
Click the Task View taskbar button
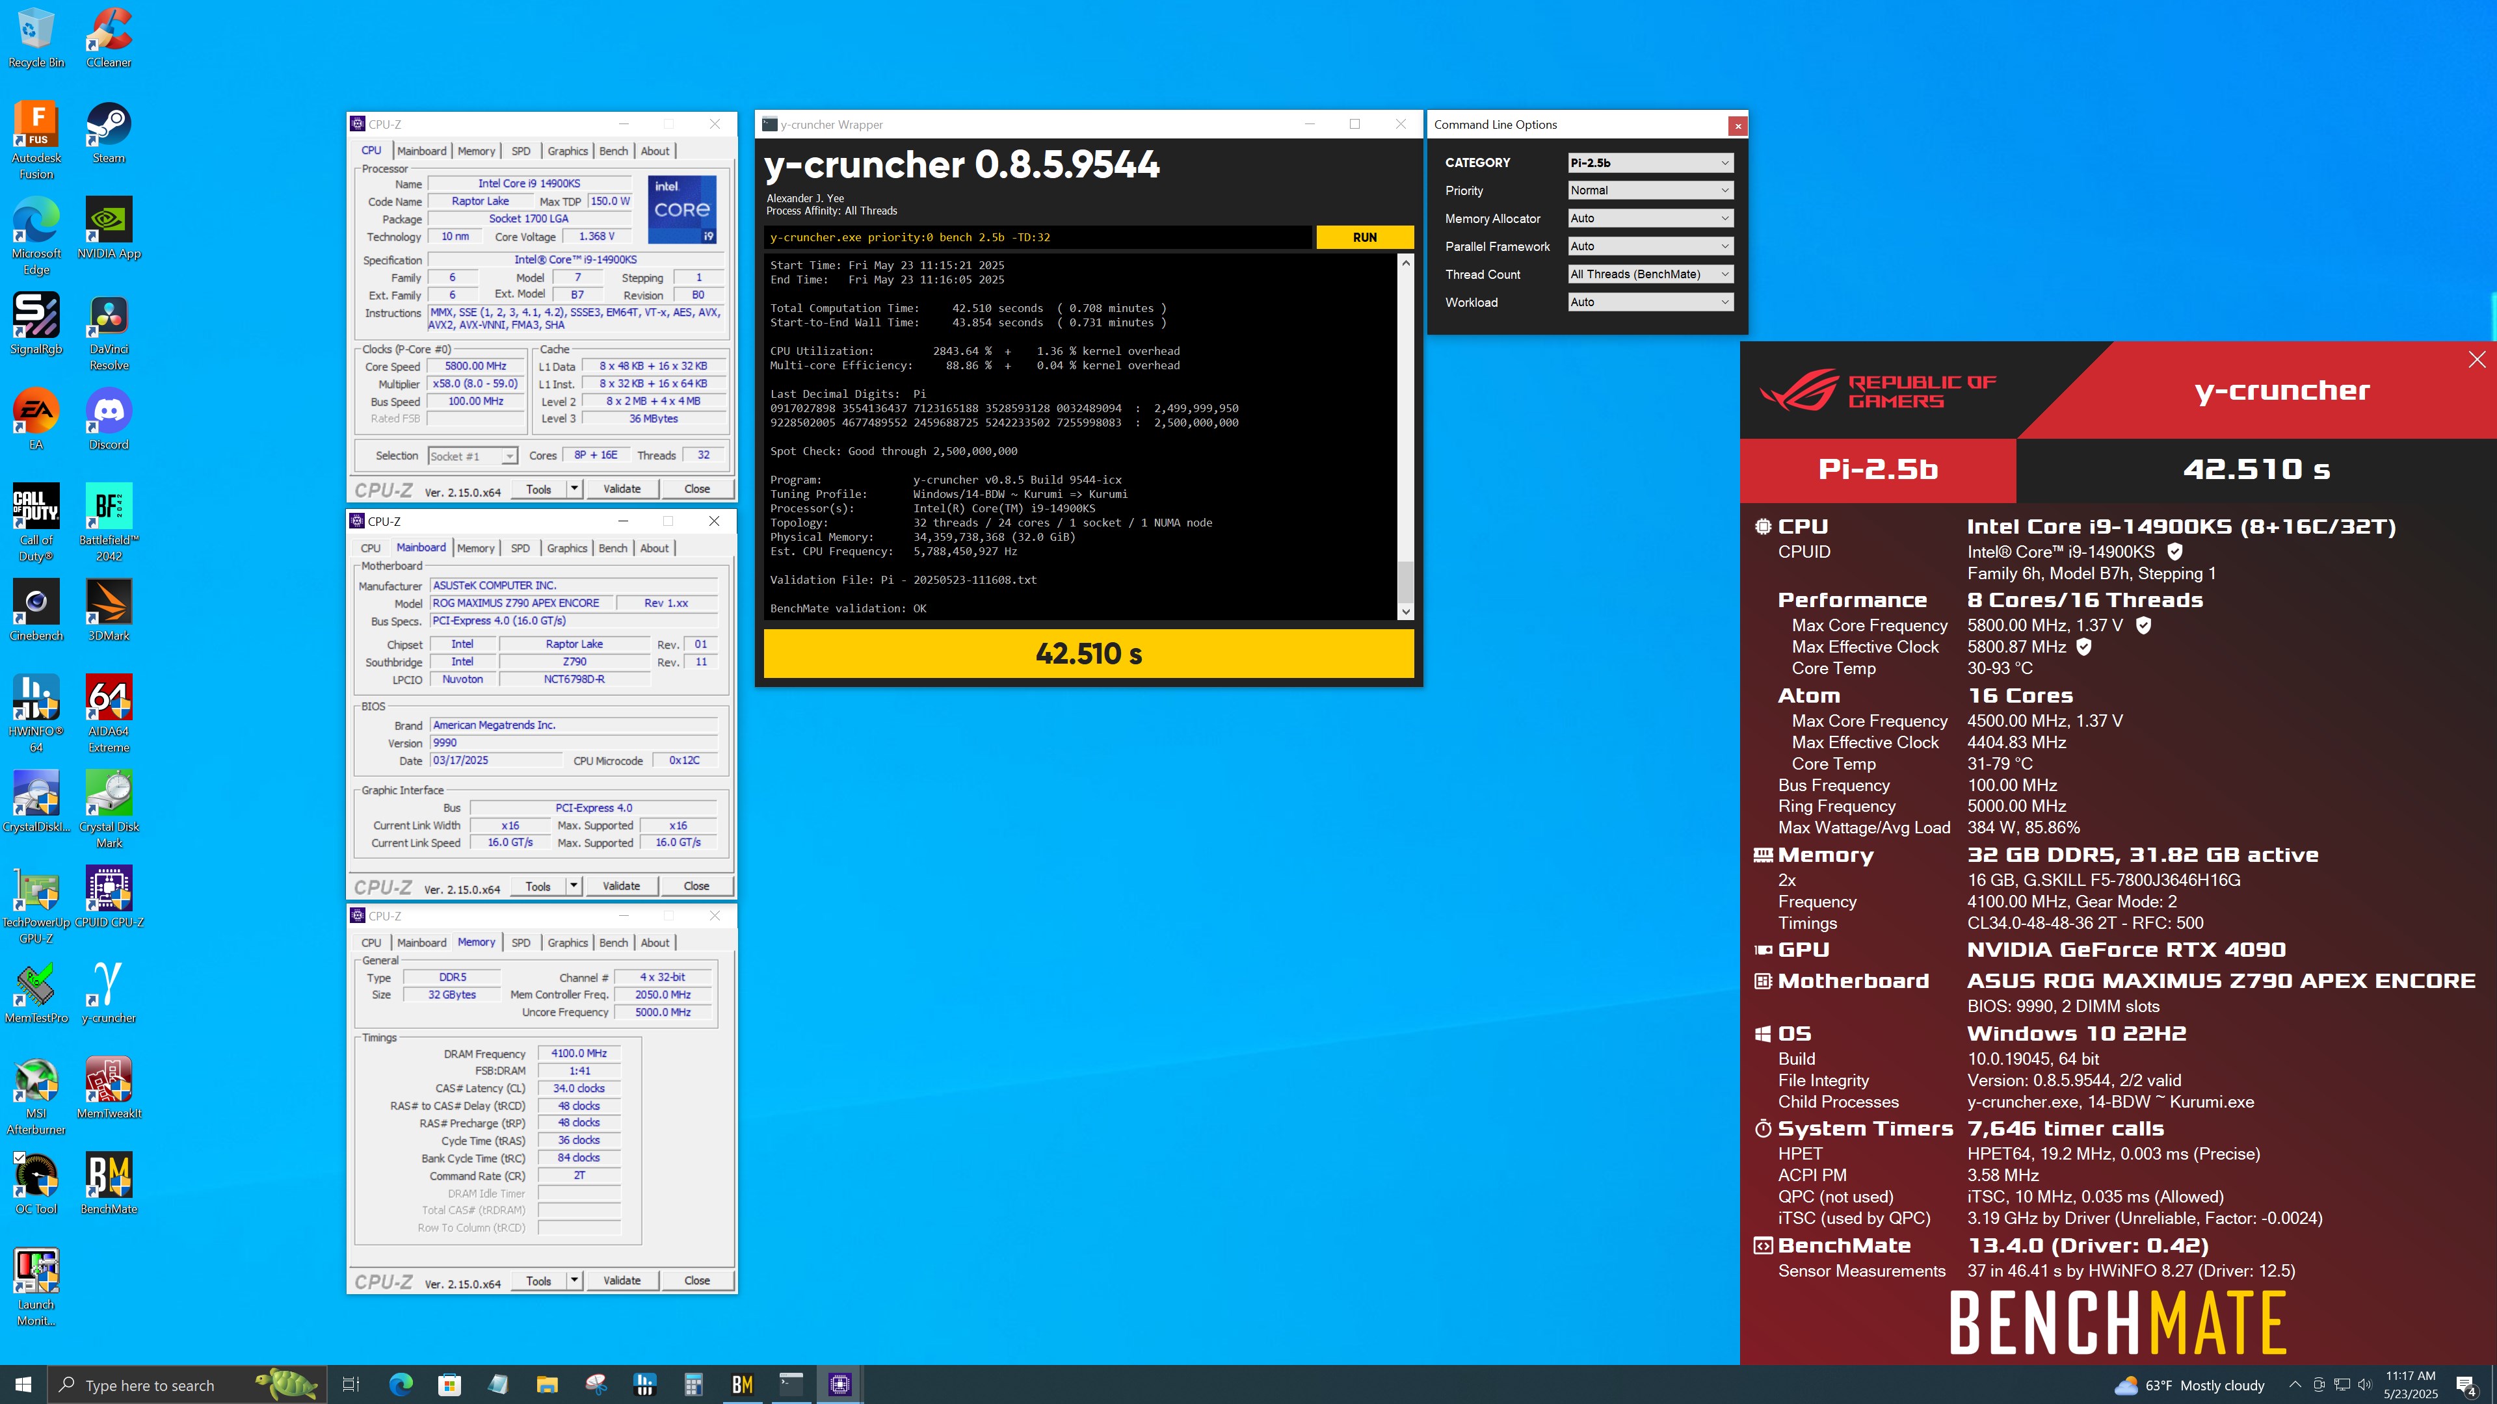[351, 1384]
